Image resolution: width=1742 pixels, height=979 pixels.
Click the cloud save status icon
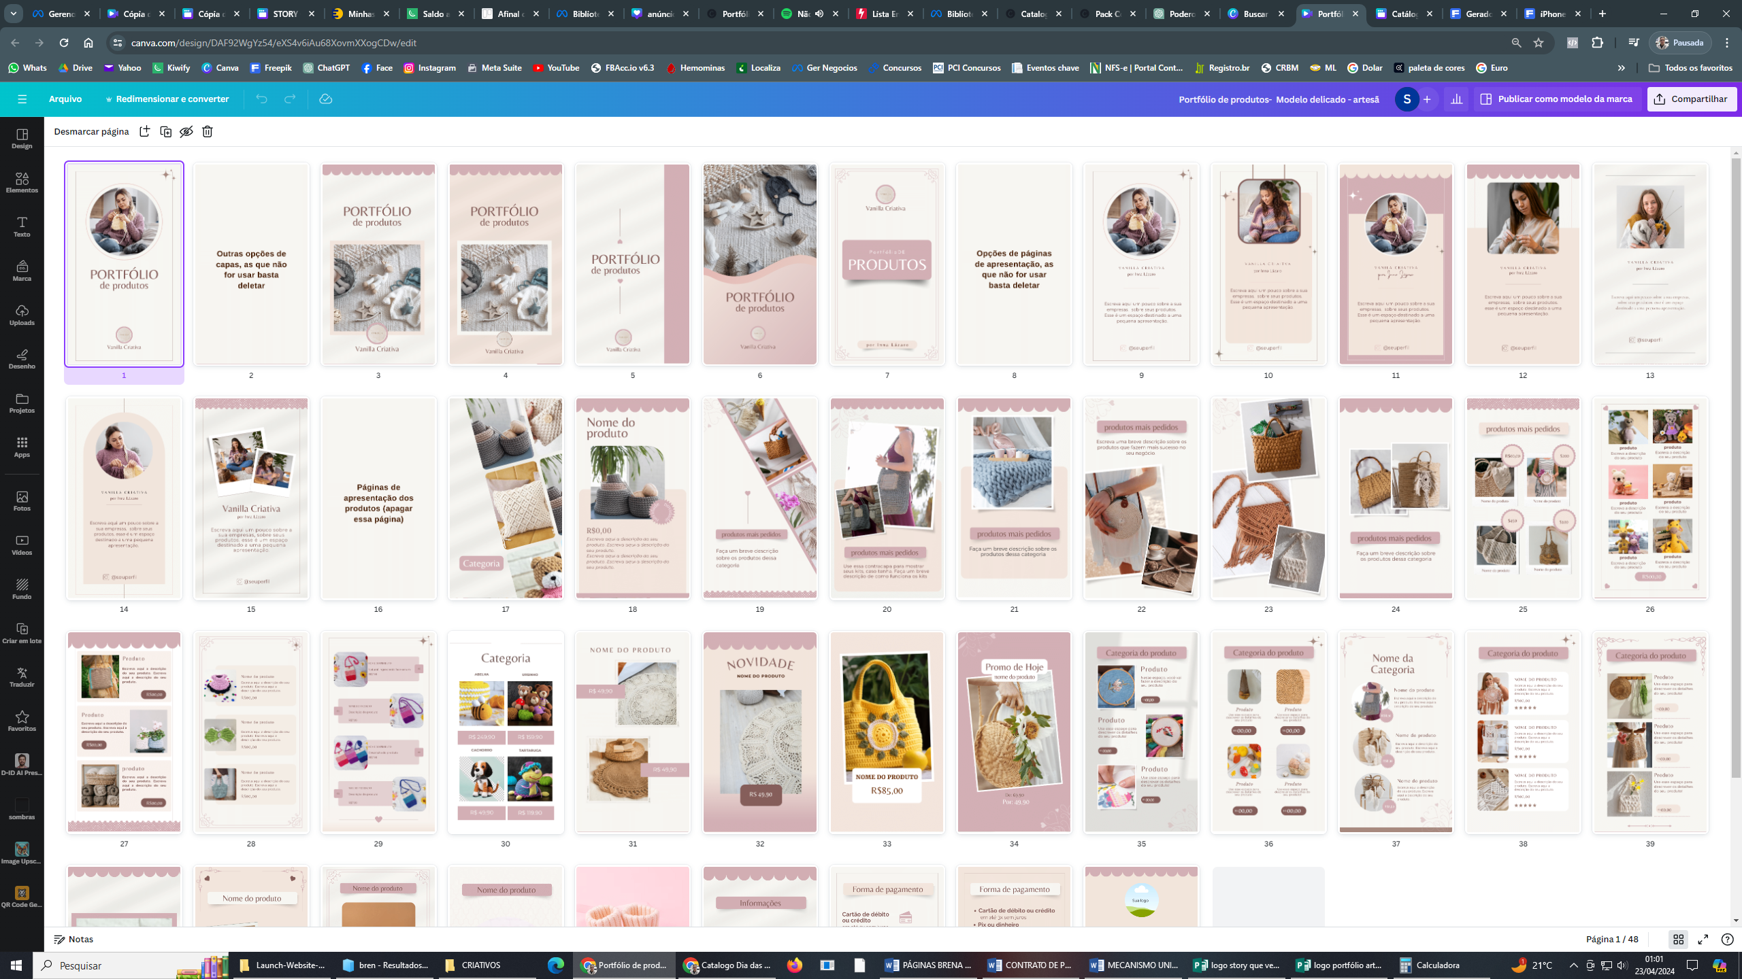325,99
